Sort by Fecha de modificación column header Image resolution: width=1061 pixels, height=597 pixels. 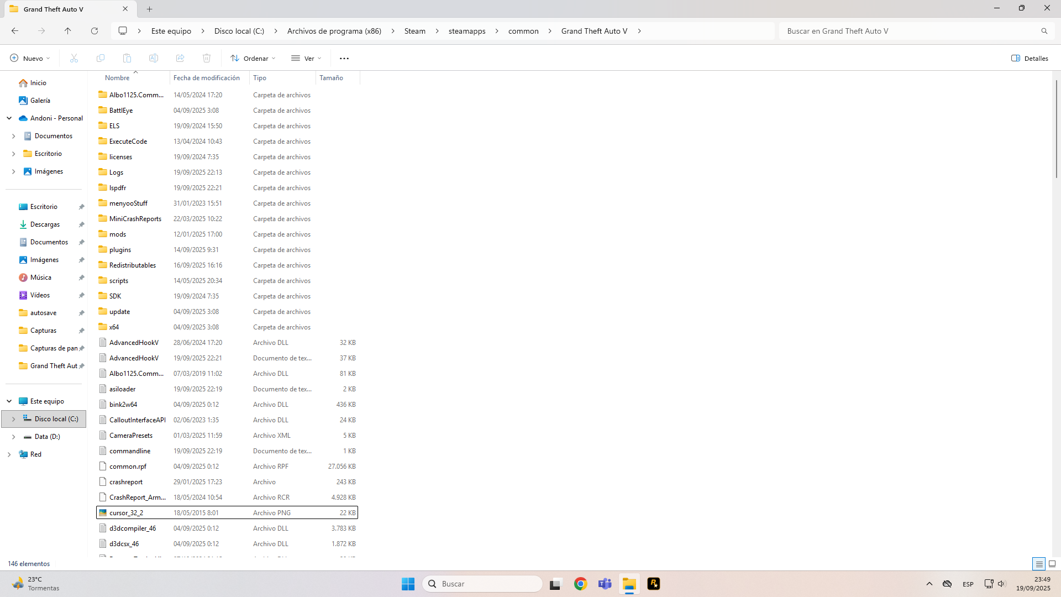(207, 78)
